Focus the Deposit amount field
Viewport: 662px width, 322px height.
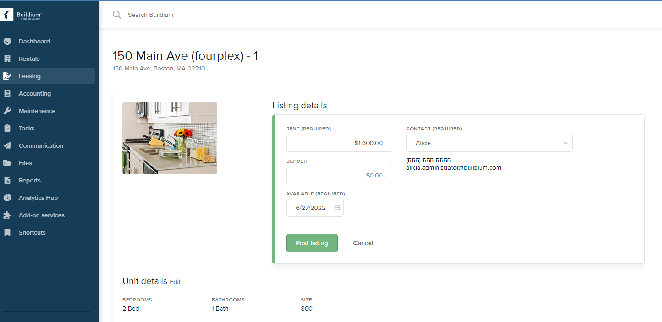click(x=339, y=175)
